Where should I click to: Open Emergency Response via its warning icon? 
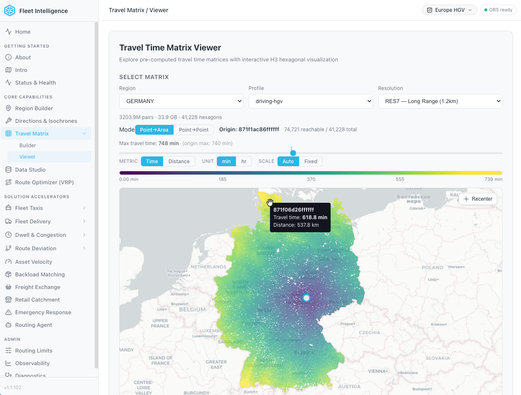click(8, 312)
